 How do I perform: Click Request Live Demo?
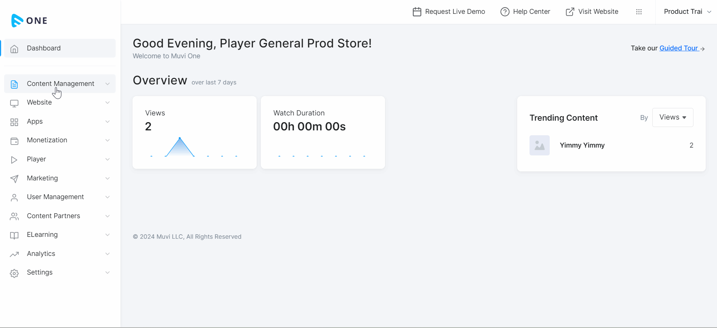449,12
